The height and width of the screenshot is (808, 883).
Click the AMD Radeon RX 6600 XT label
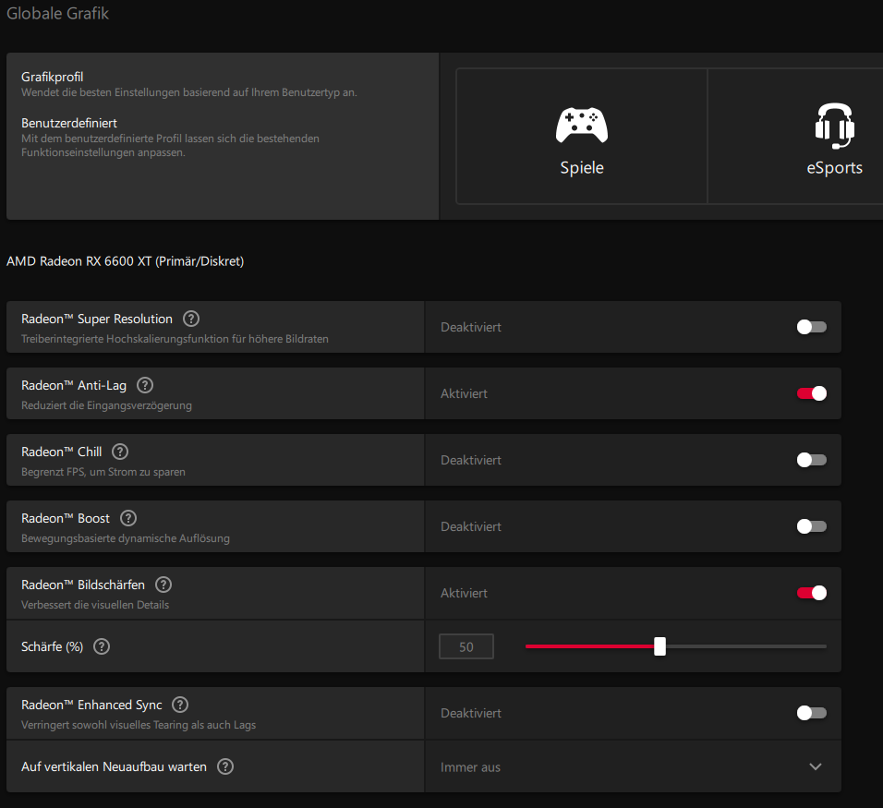tap(125, 261)
